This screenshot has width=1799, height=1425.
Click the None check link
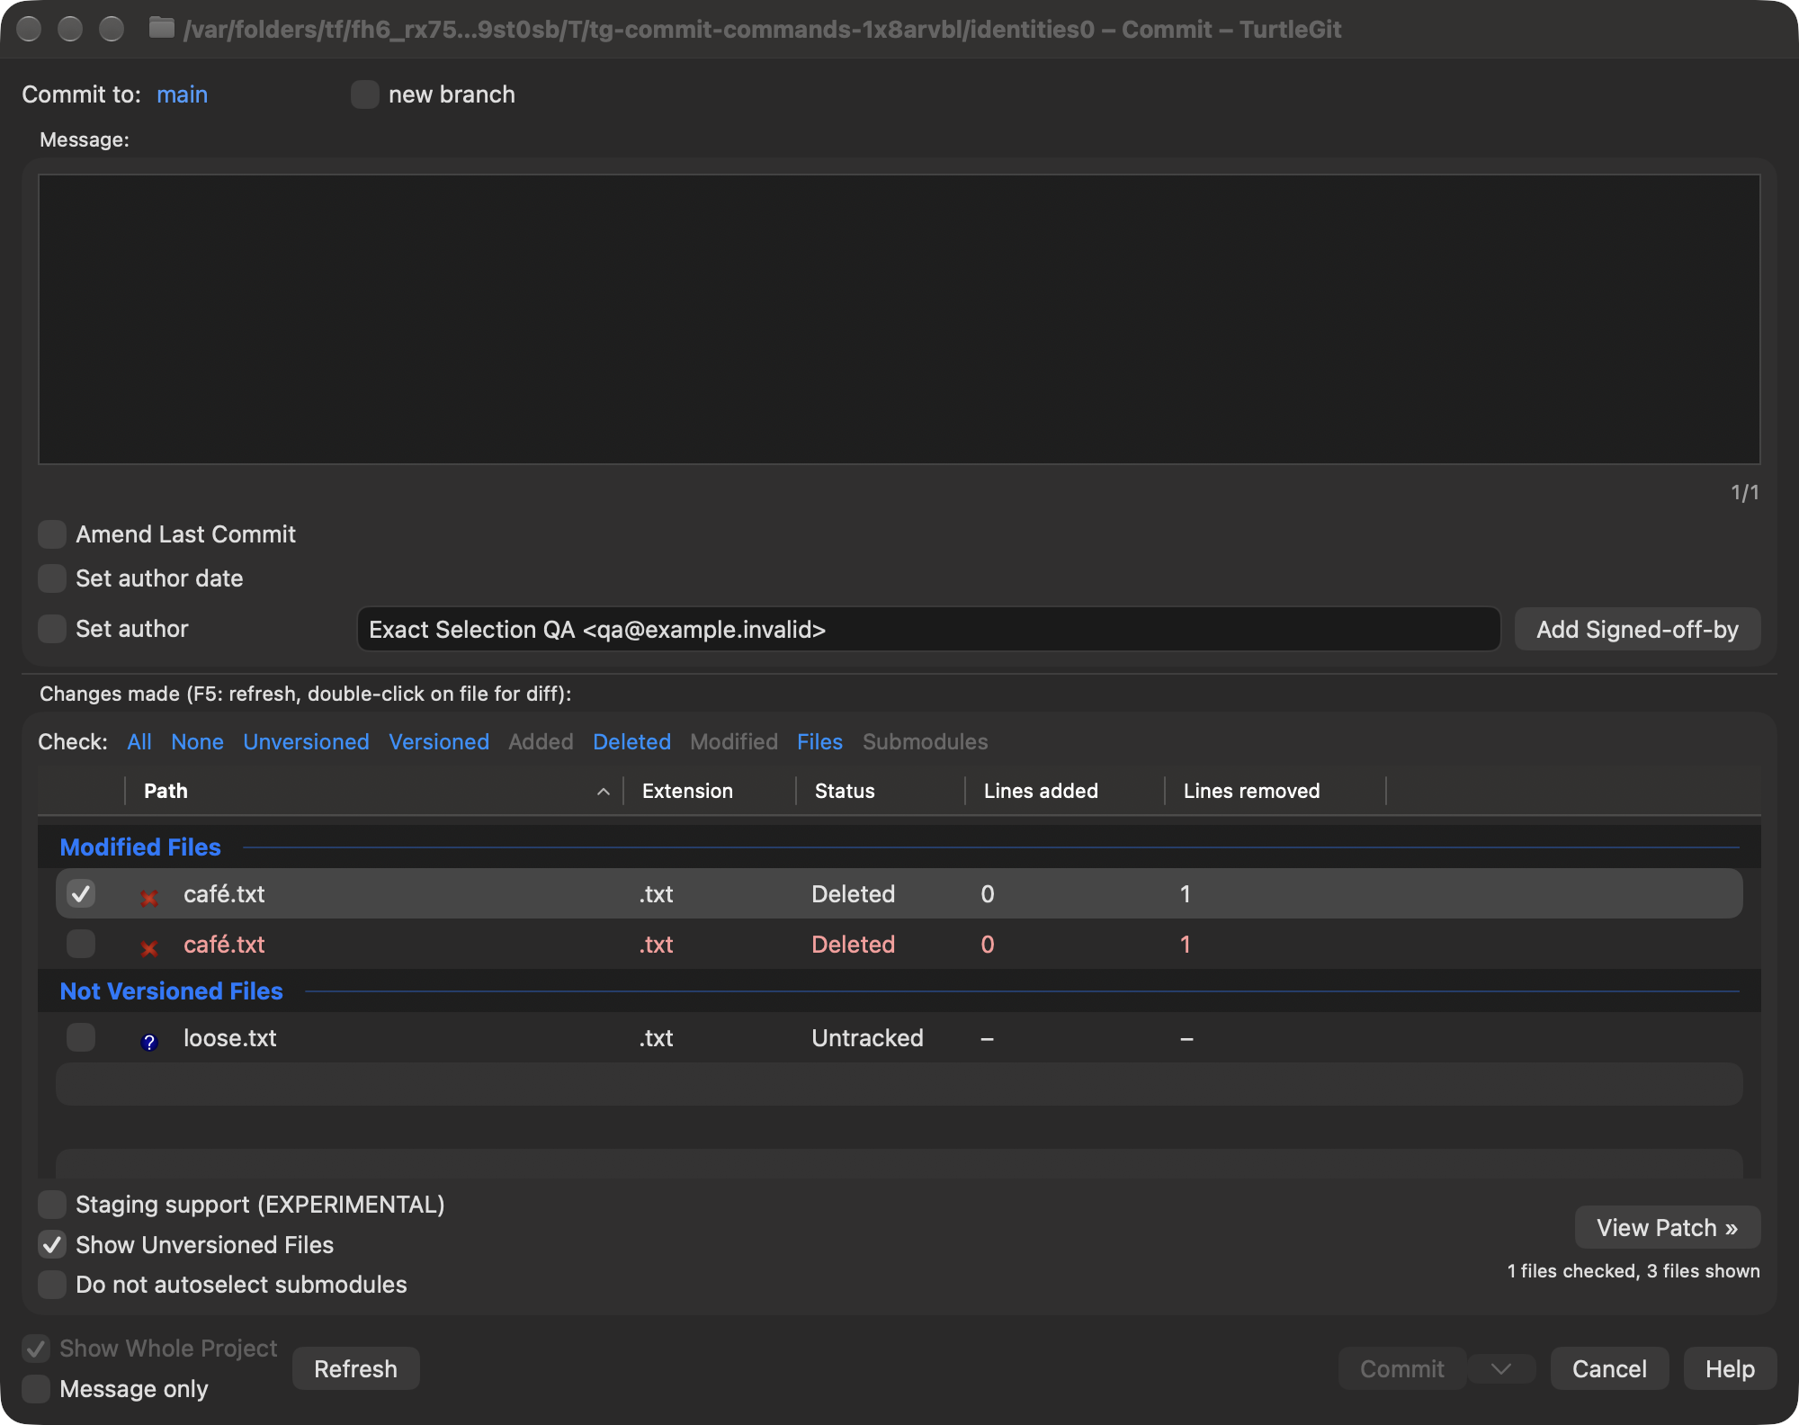[197, 742]
